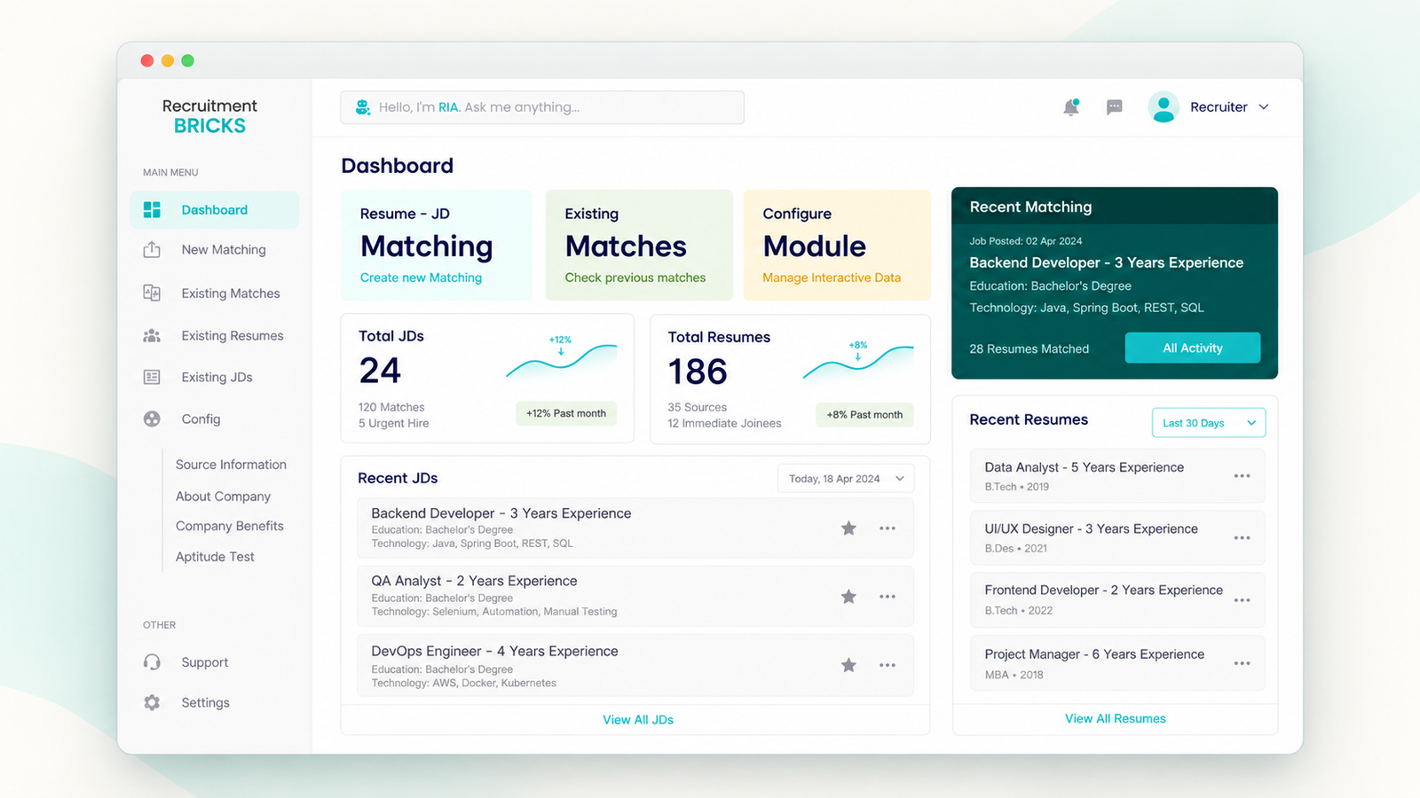Open the Today, 18 Apr 2024 date dropdown
Viewport: 1420px width, 798px height.
pyautogui.click(x=846, y=479)
